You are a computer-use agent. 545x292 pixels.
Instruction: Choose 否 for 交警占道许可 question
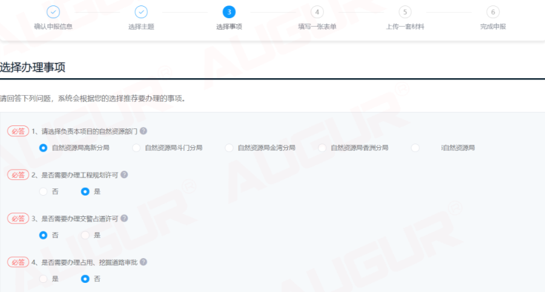[43, 235]
